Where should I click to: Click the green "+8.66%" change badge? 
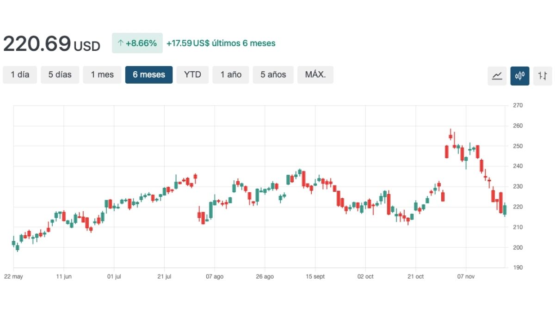(x=137, y=43)
